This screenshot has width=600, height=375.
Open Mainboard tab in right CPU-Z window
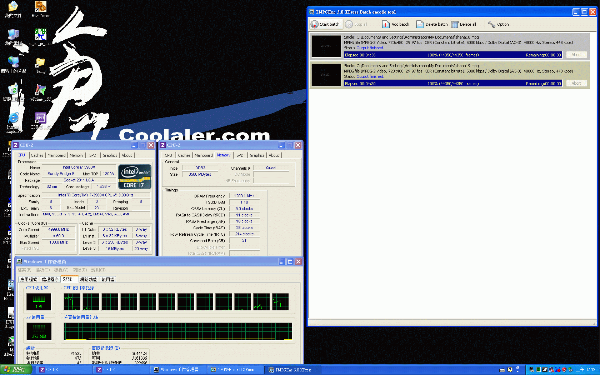(x=204, y=155)
